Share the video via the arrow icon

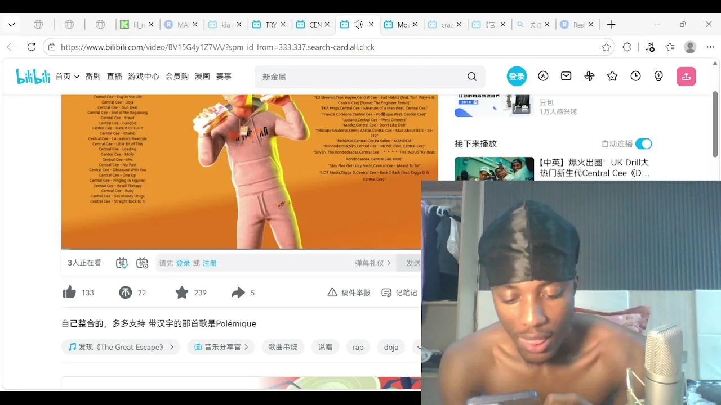coord(238,292)
